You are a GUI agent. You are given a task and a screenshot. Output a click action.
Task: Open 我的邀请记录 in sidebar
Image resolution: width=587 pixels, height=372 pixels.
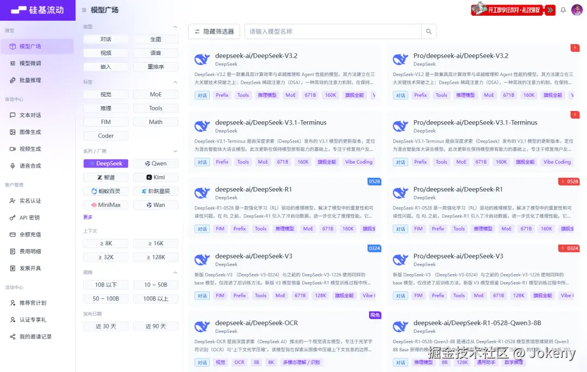click(x=38, y=337)
